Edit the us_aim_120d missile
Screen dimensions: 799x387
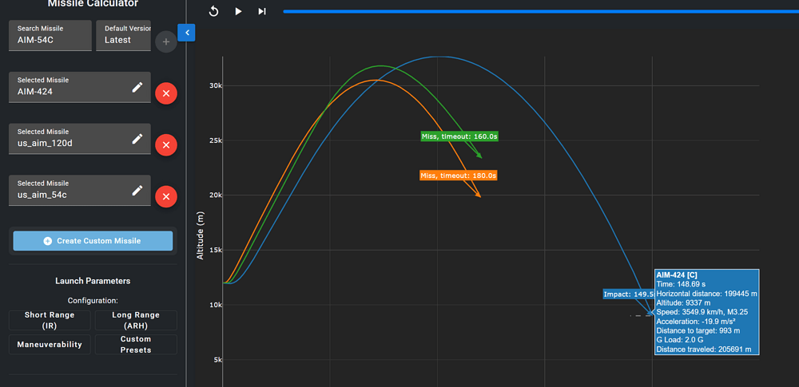[137, 139]
